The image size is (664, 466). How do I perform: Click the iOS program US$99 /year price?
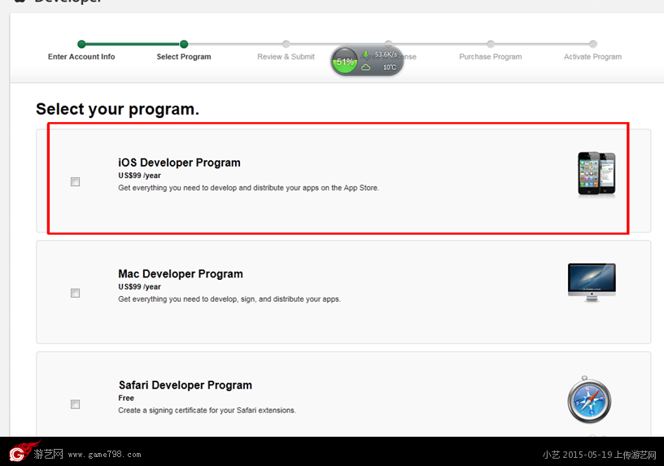tap(139, 176)
